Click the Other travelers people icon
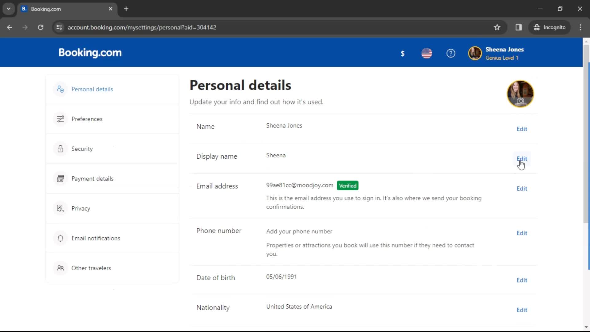This screenshot has width=590, height=332. coord(60,268)
